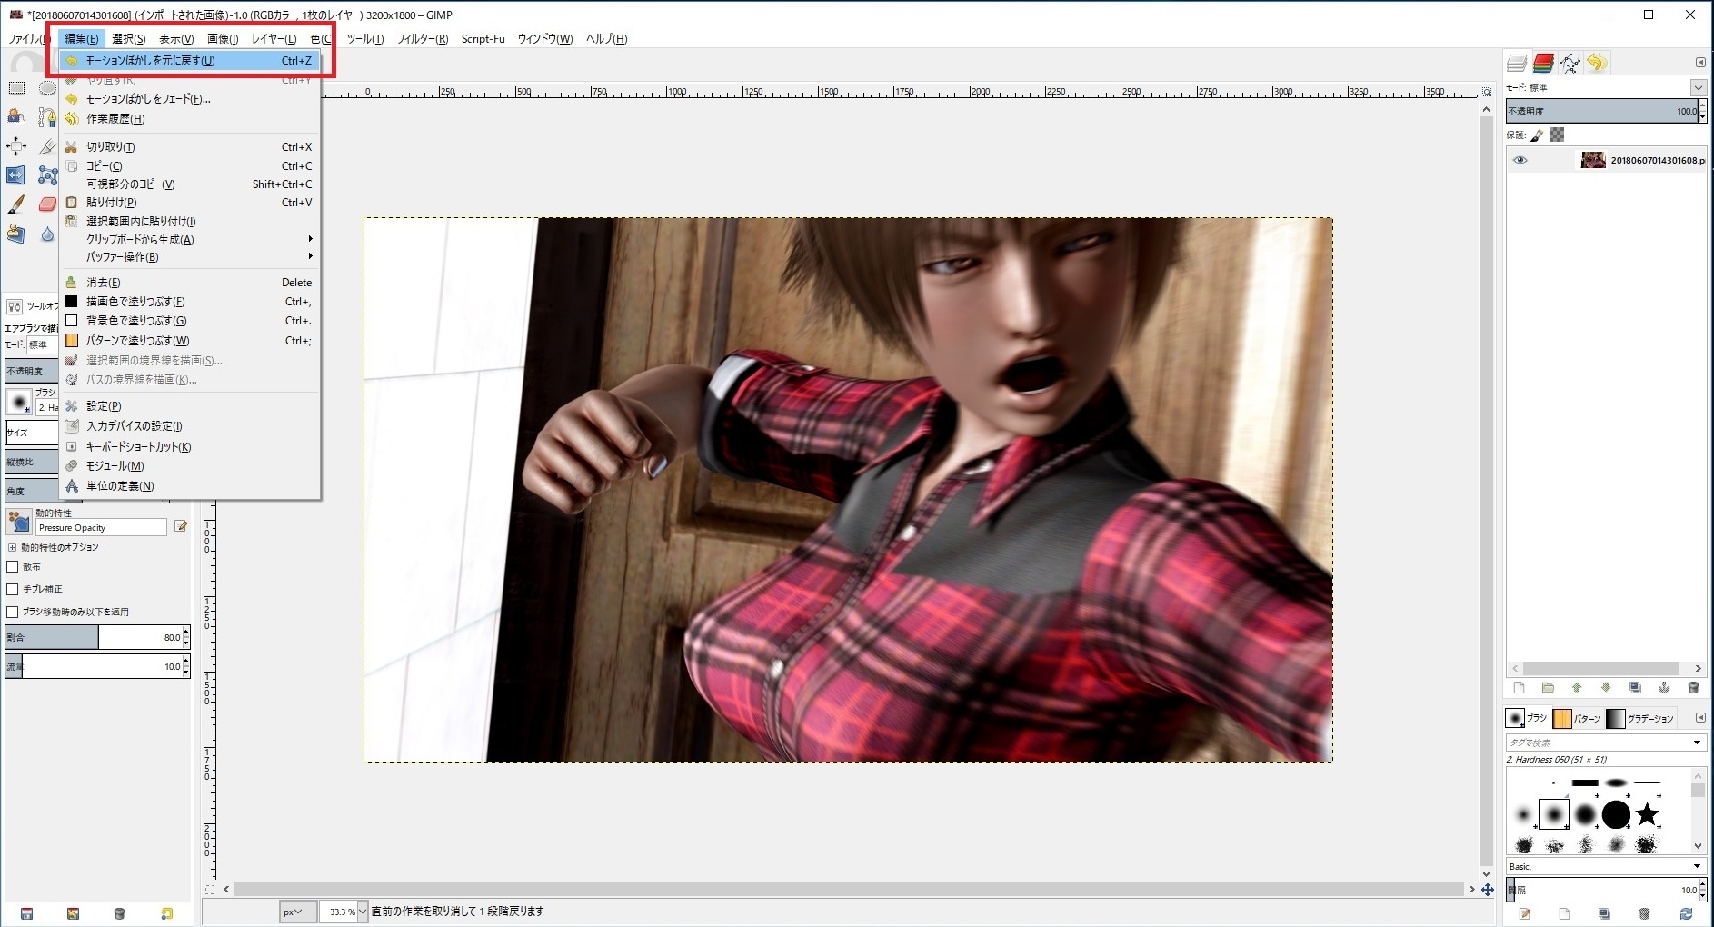1714x927 pixels.
Task: Choose モーションぼかしを元に戻す from Edit menu
Action: click(190, 61)
